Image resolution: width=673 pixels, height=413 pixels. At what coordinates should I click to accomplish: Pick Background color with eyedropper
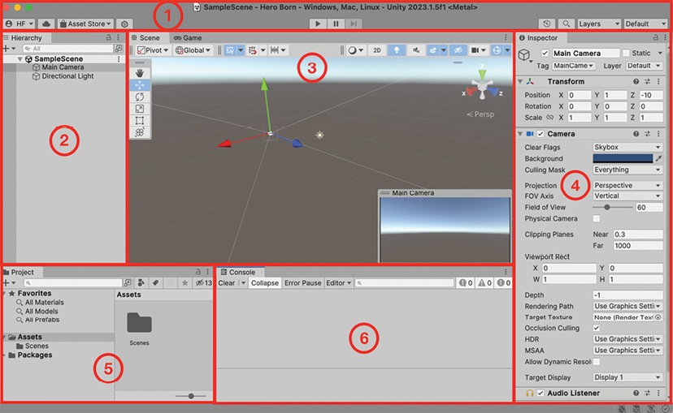pyautogui.click(x=658, y=158)
